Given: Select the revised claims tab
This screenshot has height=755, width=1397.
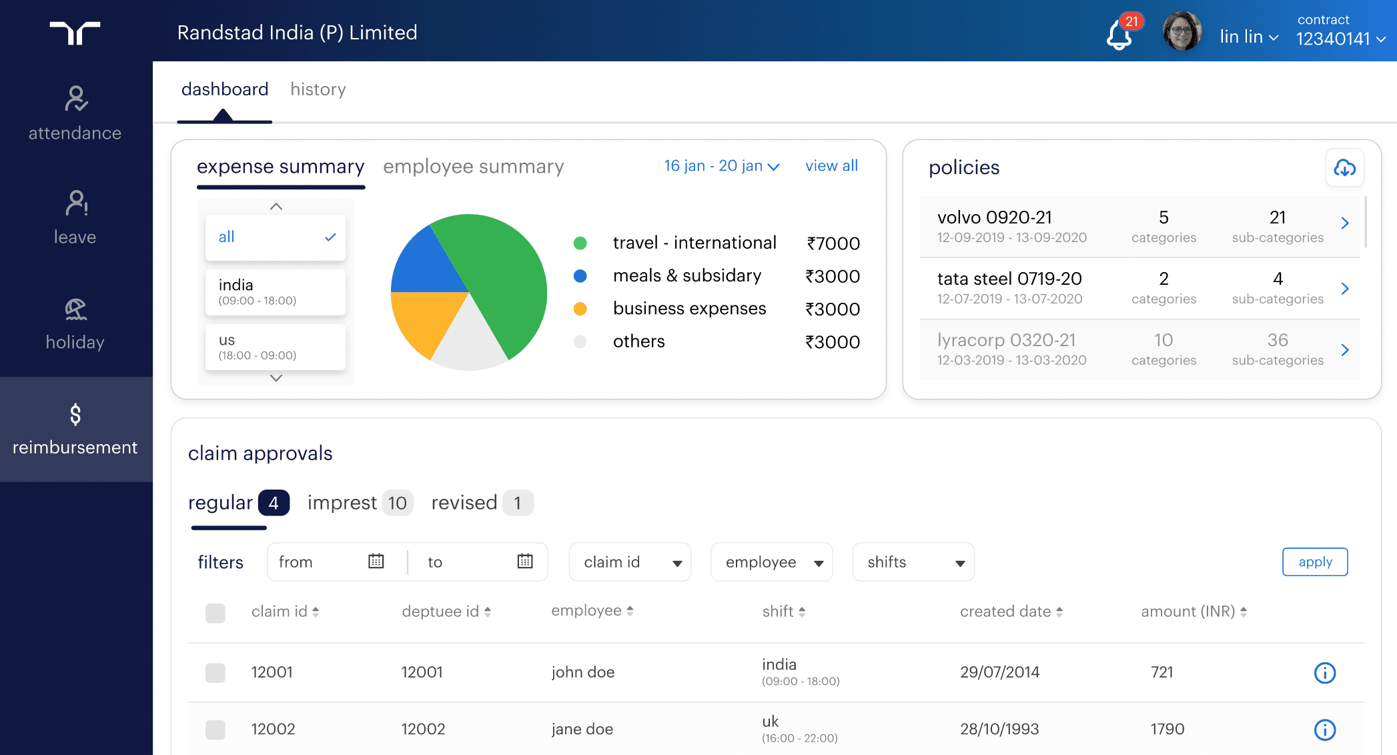Looking at the screenshot, I should point(482,503).
